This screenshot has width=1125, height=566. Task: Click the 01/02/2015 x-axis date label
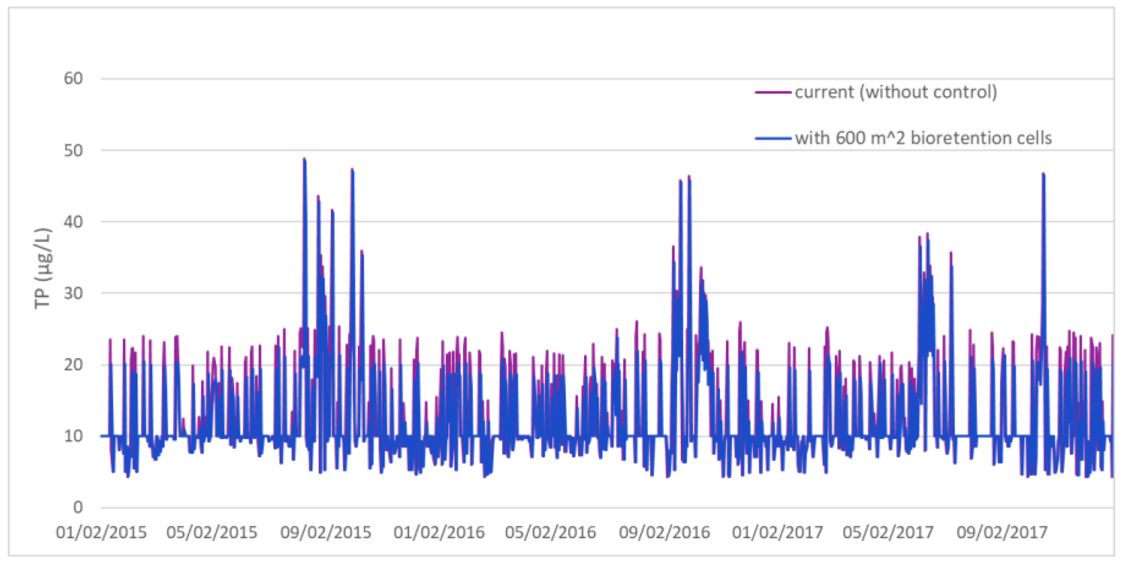click(x=101, y=533)
